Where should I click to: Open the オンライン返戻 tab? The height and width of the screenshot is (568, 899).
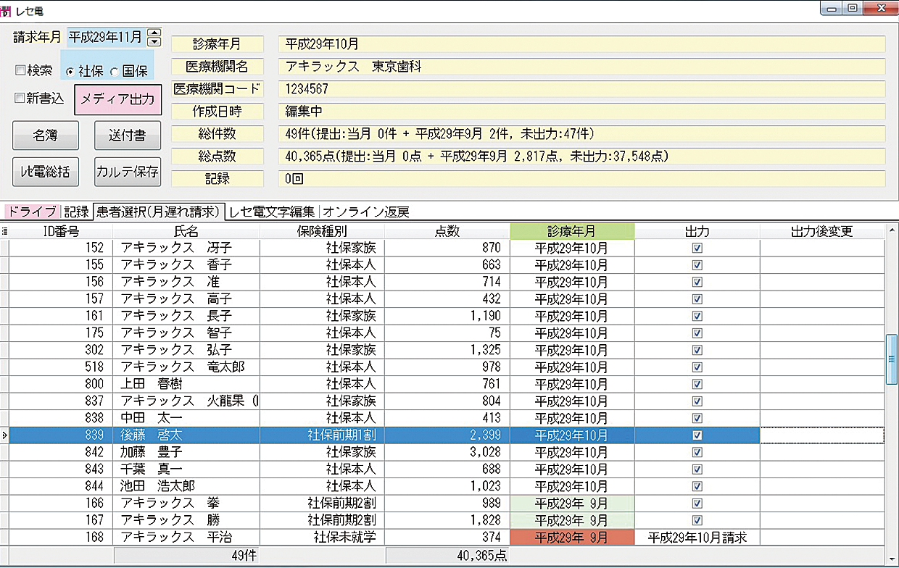point(366,212)
